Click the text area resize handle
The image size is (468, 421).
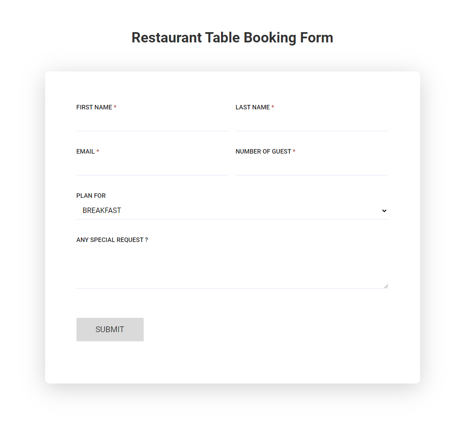click(x=386, y=286)
